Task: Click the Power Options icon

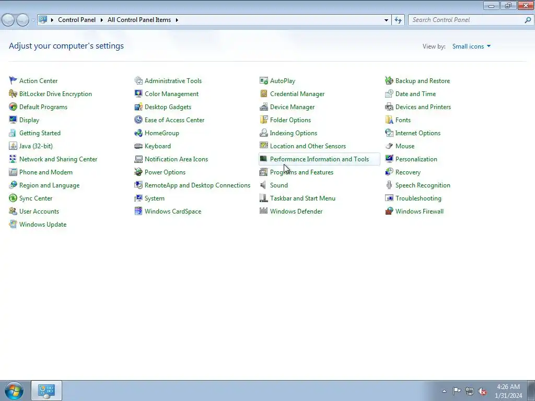Action: click(x=138, y=172)
